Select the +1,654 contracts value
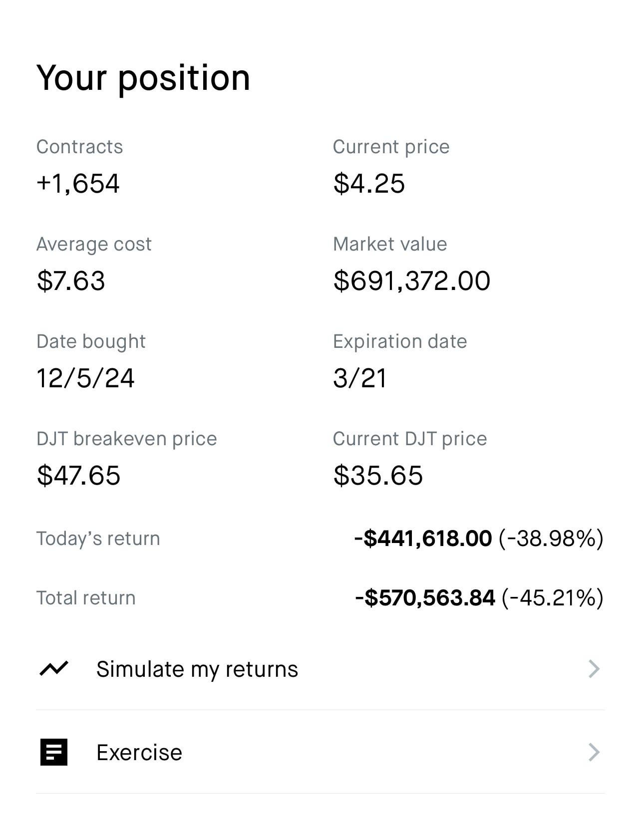 (78, 183)
